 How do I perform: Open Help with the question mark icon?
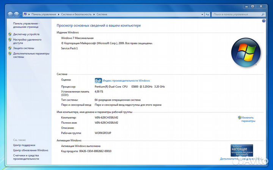[264, 21]
